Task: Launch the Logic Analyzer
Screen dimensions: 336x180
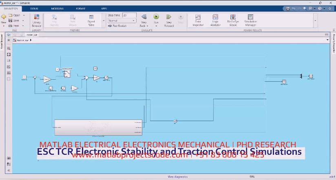Action: click(x=215, y=20)
